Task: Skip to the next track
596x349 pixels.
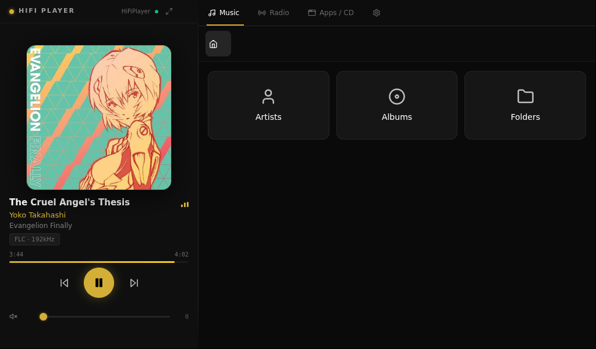Action: (x=134, y=283)
